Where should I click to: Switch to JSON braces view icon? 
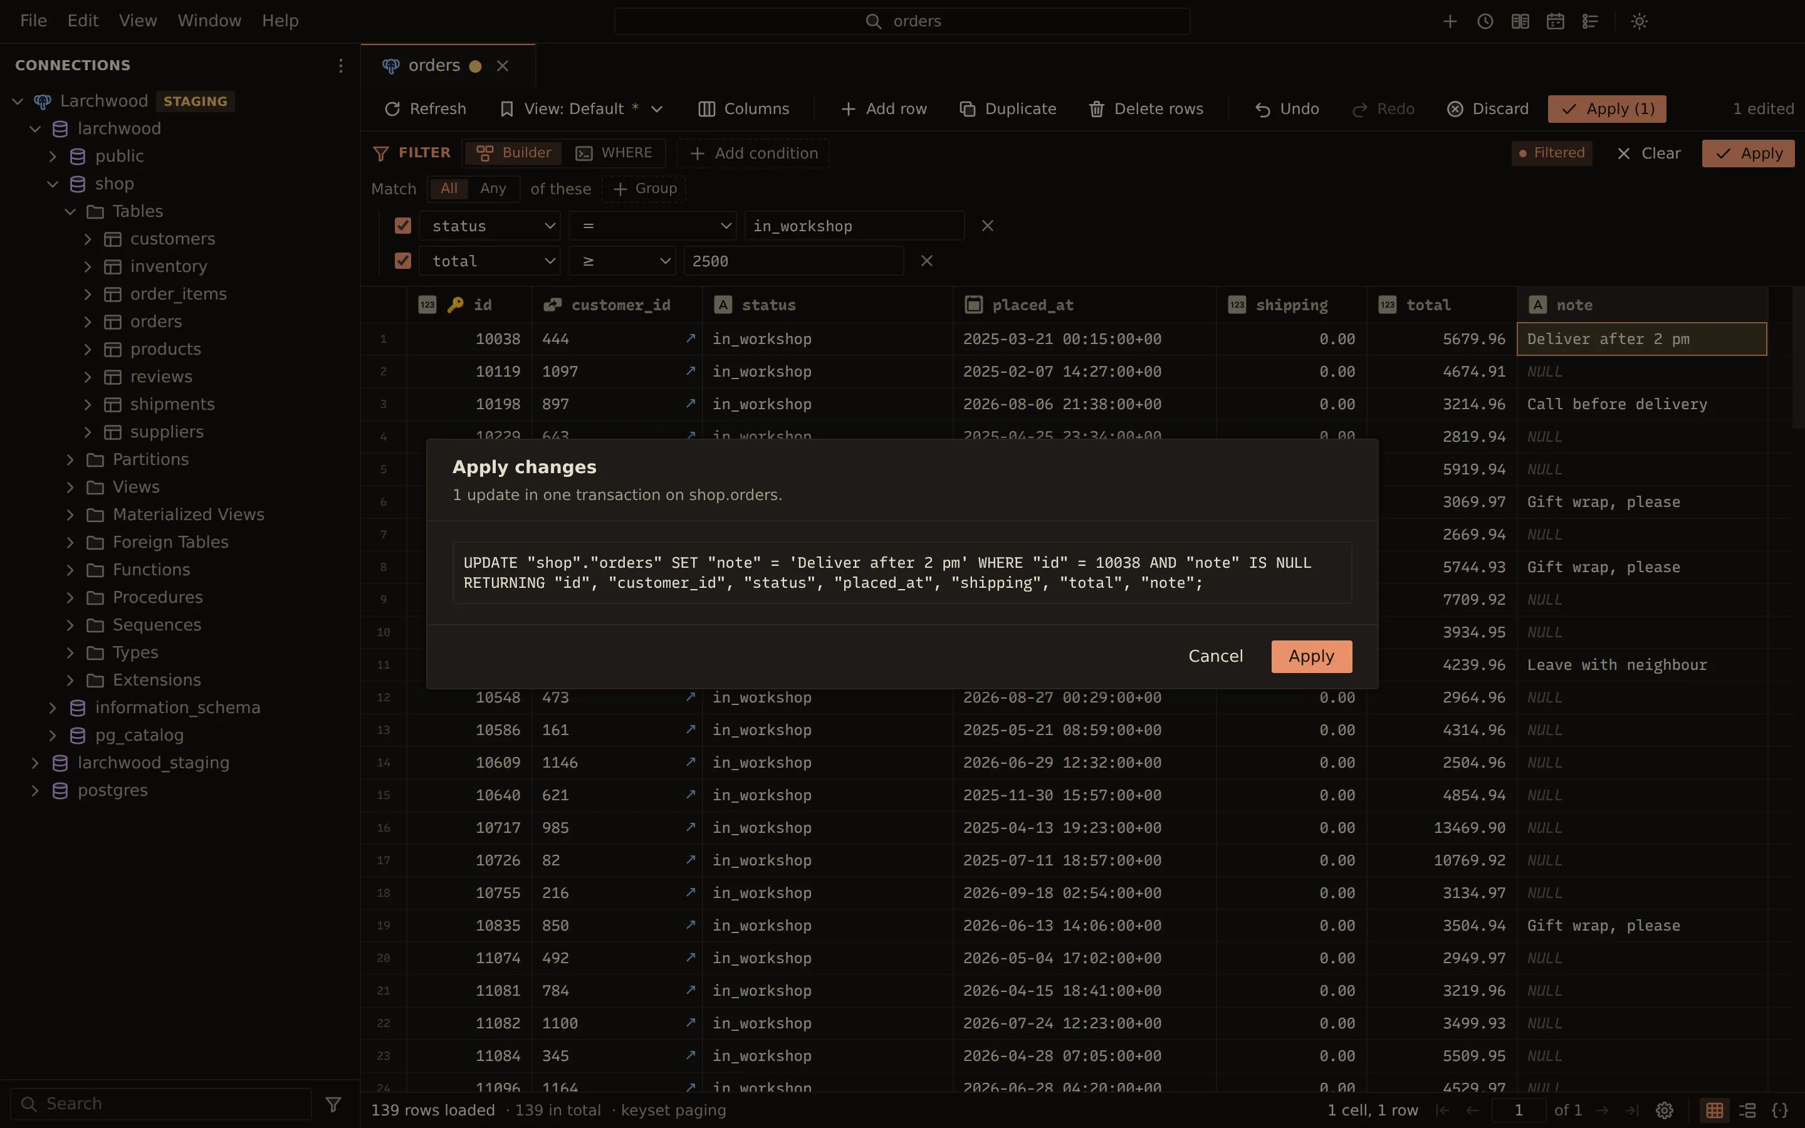tap(1781, 1110)
